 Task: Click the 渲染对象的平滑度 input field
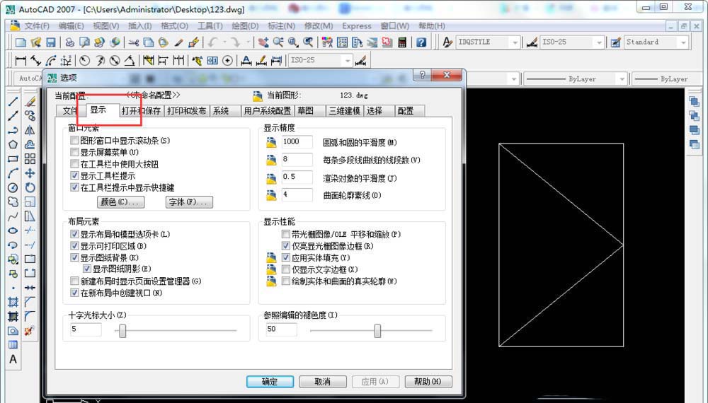(296, 177)
